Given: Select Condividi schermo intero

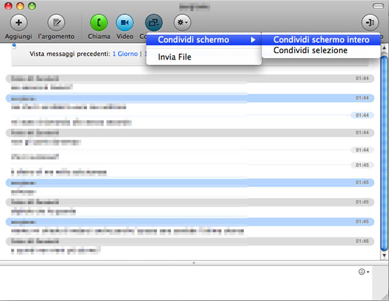Looking at the screenshot, I should (x=321, y=40).
